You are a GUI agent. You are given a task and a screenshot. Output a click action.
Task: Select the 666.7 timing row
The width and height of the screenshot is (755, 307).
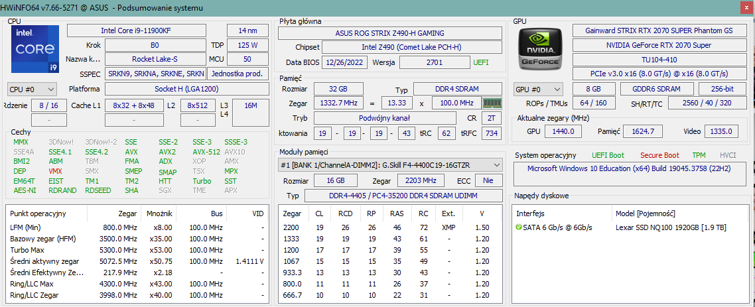pyautogui.click(x=391, y=294)
